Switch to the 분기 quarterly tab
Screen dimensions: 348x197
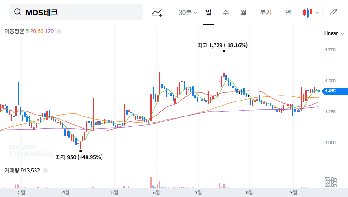click(266, 12)
